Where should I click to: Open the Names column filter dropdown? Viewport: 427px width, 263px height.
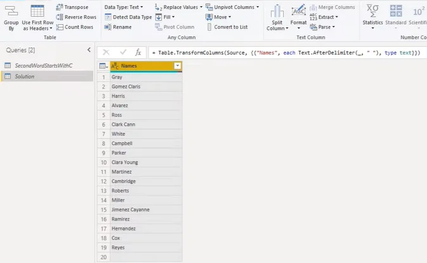pos(178,66)
